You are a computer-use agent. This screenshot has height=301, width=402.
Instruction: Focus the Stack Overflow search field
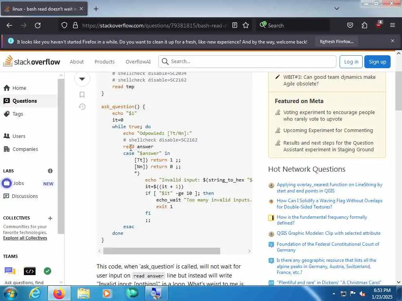(247, 62)
